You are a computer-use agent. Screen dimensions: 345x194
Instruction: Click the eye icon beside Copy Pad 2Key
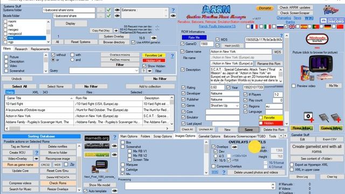pos(116,31)
